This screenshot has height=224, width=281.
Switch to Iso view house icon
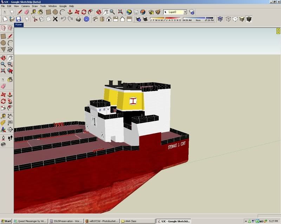click(95, 19)
